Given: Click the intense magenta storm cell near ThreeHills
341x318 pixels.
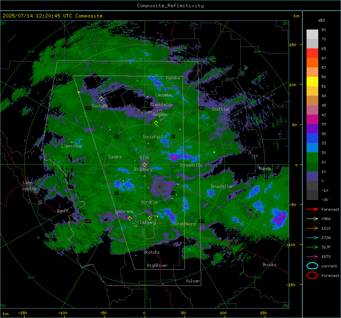Looking at the screenshot, I should pos(174,157).
